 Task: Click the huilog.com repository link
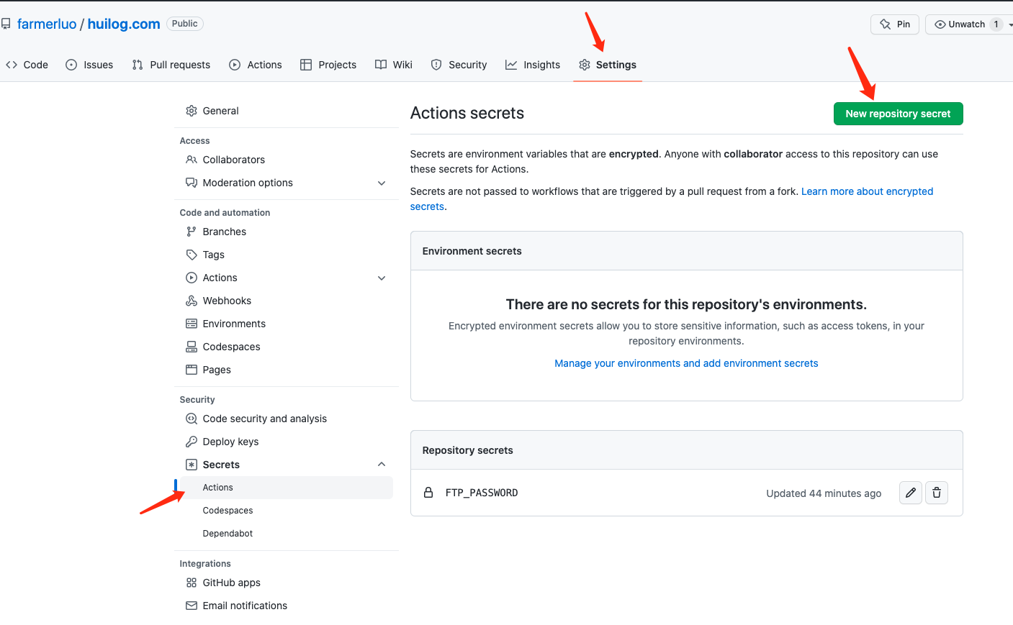click(x=124, y=24)
